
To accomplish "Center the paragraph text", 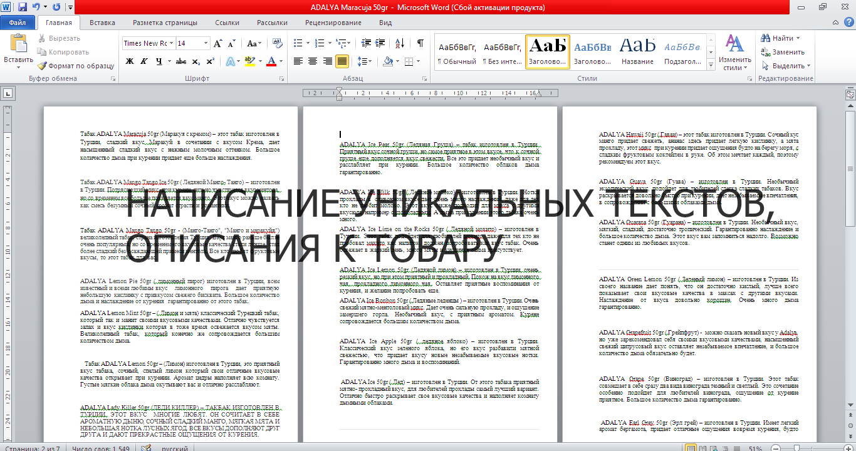I will [x=312, y=61].
